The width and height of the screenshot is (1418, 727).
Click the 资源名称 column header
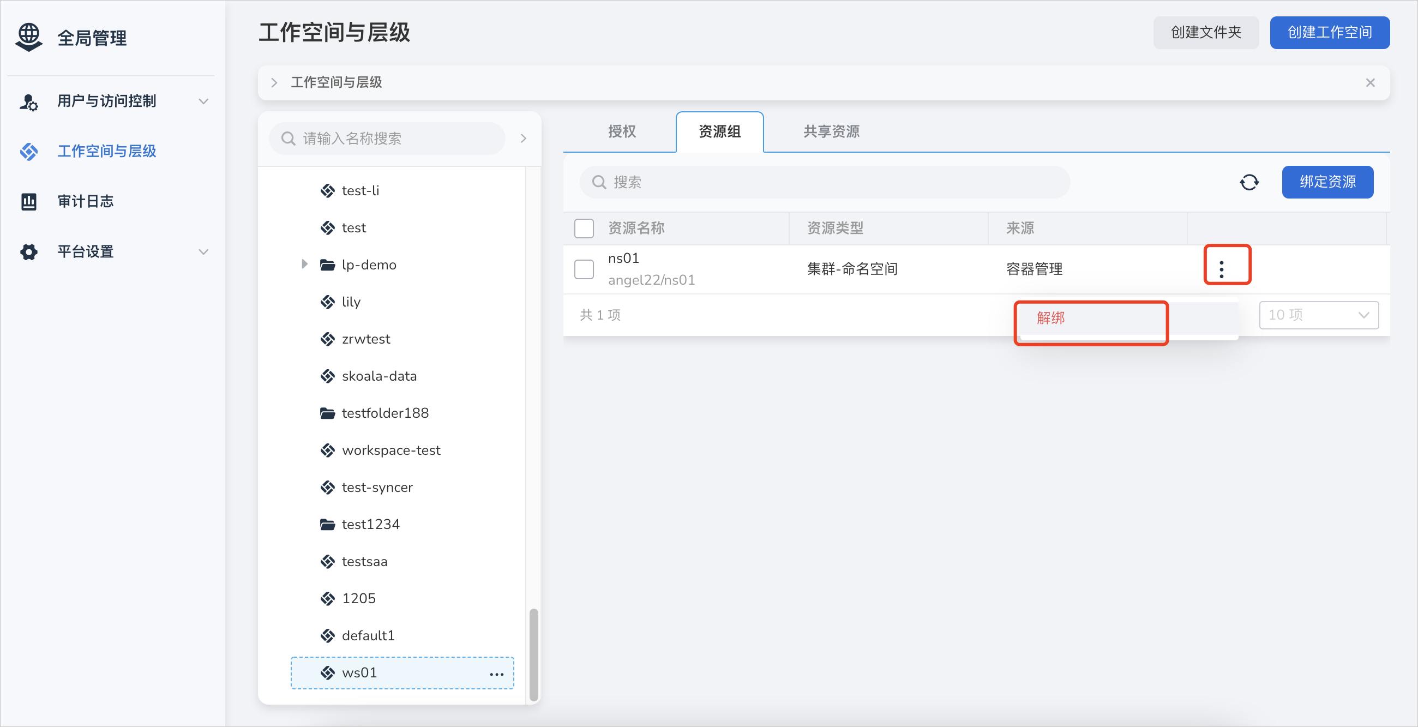[x=636, y=229]
